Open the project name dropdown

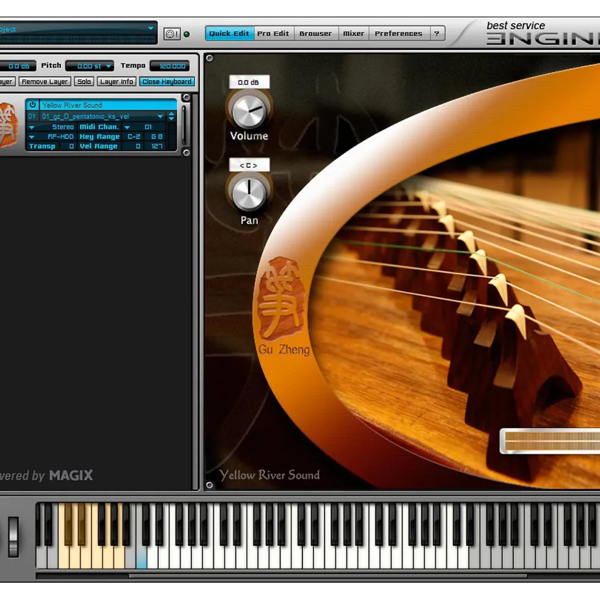[151, 29]
